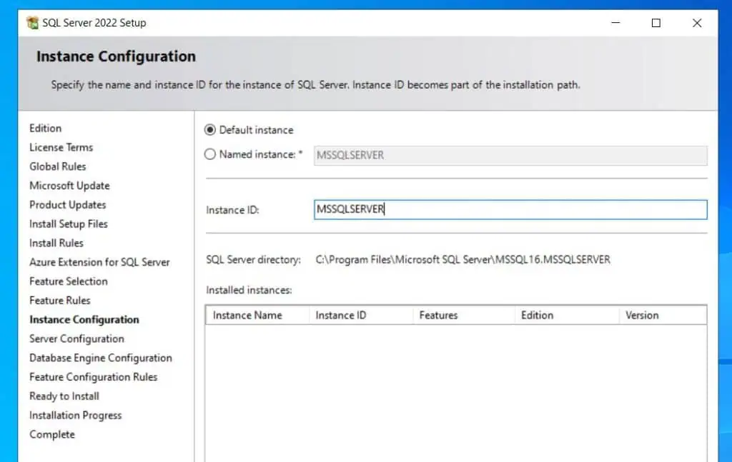Image resolution: width=732 pixels, height=462 pixels.
Task: Select the Complete step
Action: pos(51,434)
